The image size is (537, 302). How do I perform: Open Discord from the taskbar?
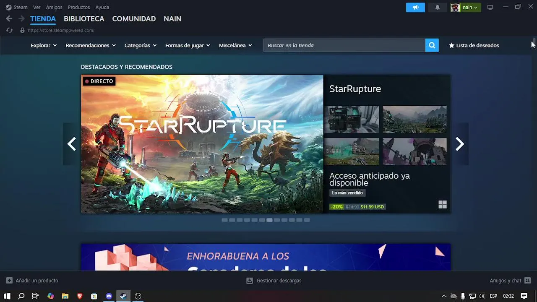[x=109, y=296]
